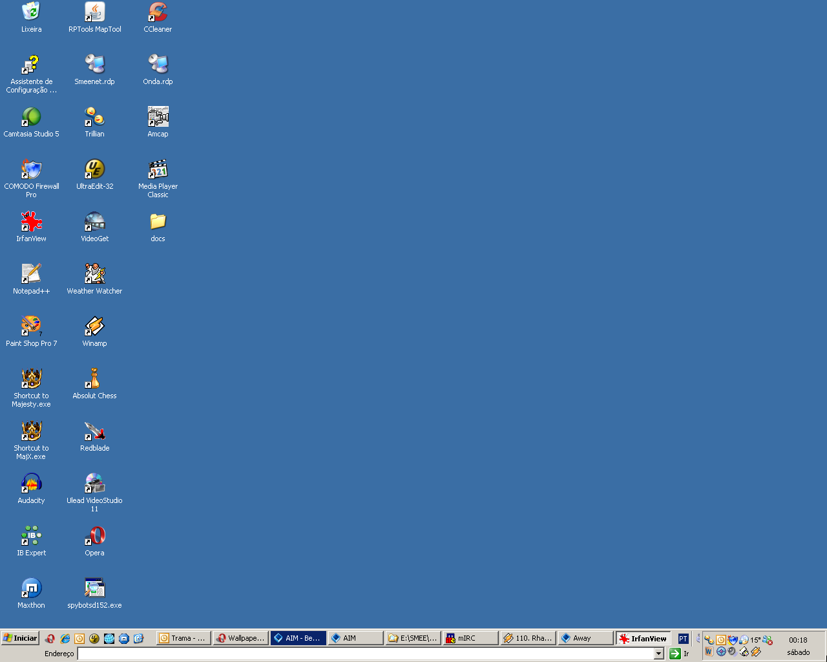
Task: Click the IrfanView taskbar button
Action: click(643, 638)
